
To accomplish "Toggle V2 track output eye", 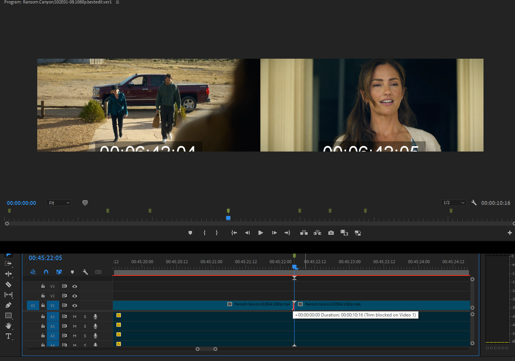I will [x=75, y=296].
